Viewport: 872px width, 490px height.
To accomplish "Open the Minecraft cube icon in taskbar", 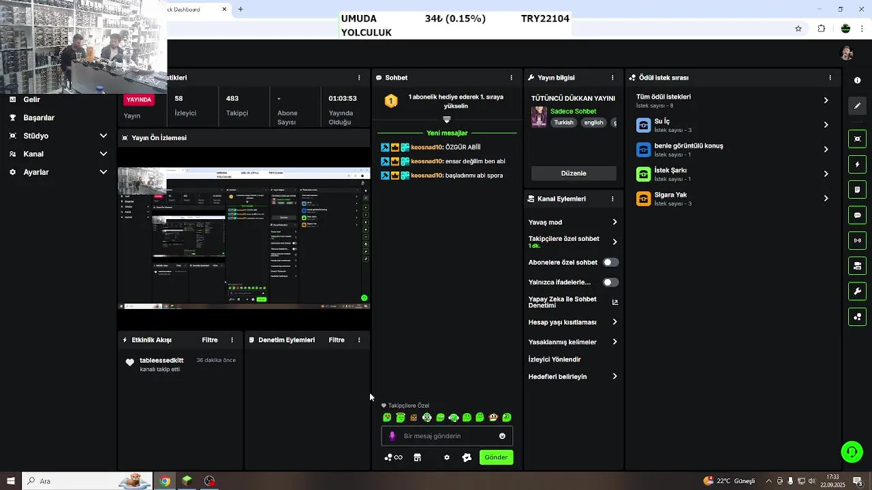I will pyautogui.click(x=187, y=481).
